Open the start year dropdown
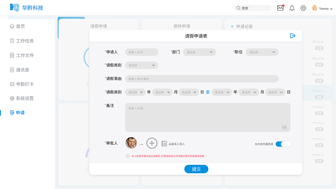Image resolution: width=336 pixels, height=189 pixels. click(135, 92)
